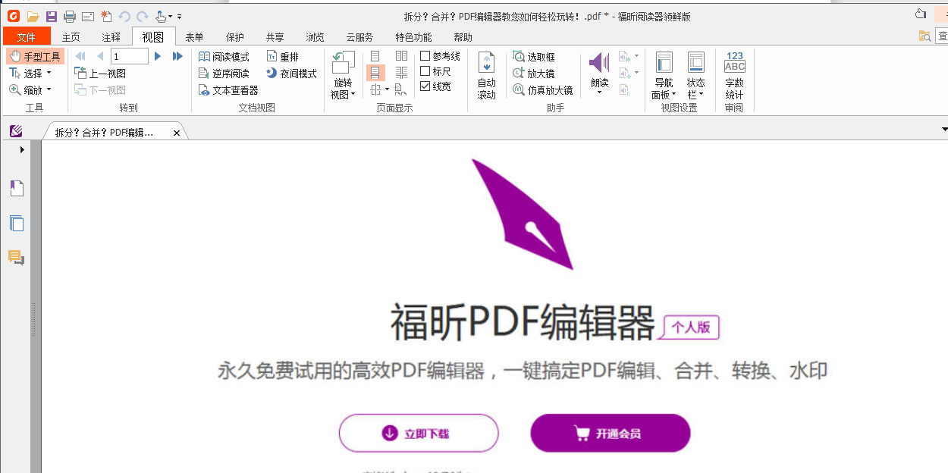Open the Pages thumbnail panel in sidebar
Viewport: 948px width, 473px height.
tap(17, 224)
